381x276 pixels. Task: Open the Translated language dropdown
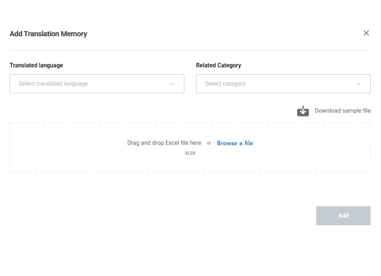click(x=97, y=84)
